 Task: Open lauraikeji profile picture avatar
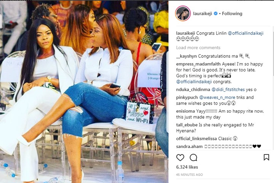183,13
